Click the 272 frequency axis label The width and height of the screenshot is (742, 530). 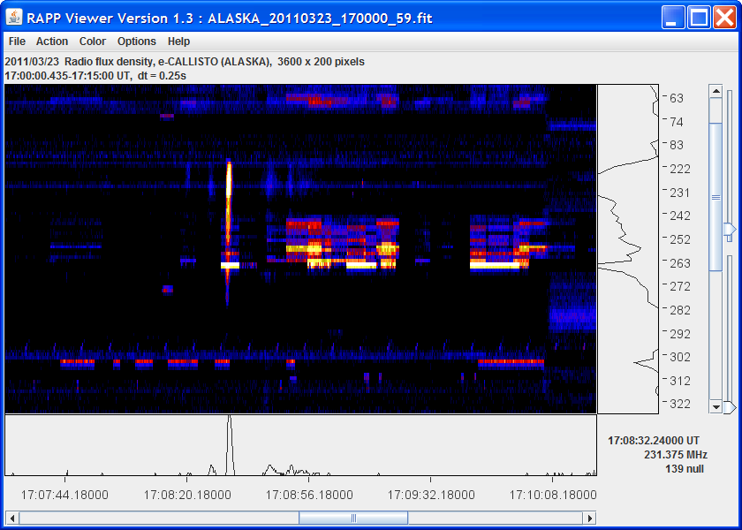tap(679, 286)
